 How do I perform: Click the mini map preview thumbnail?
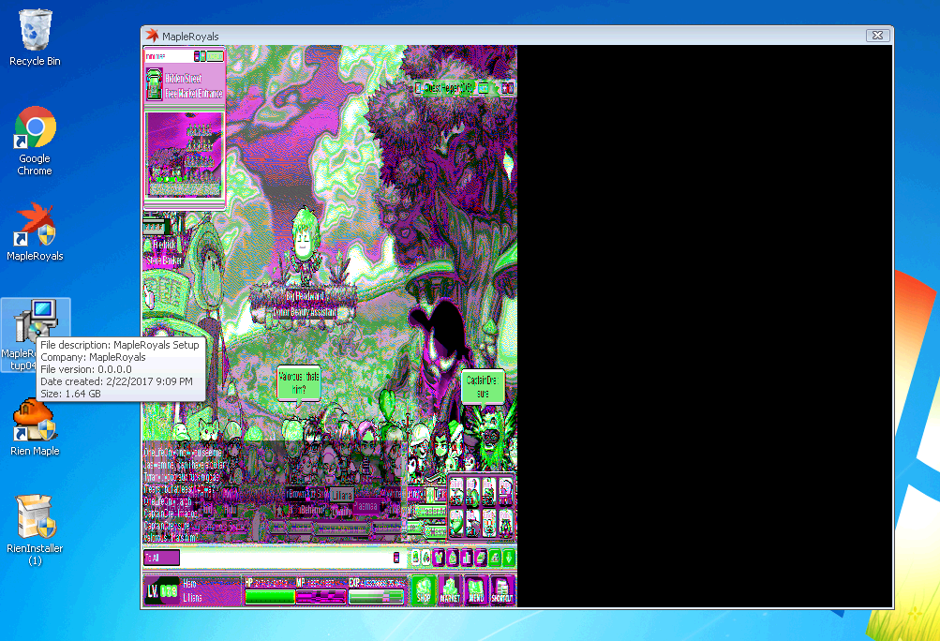(184, 155)
